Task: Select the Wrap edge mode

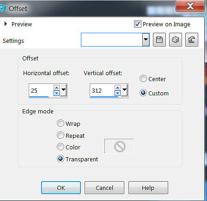Action: [x=61, y=123]
